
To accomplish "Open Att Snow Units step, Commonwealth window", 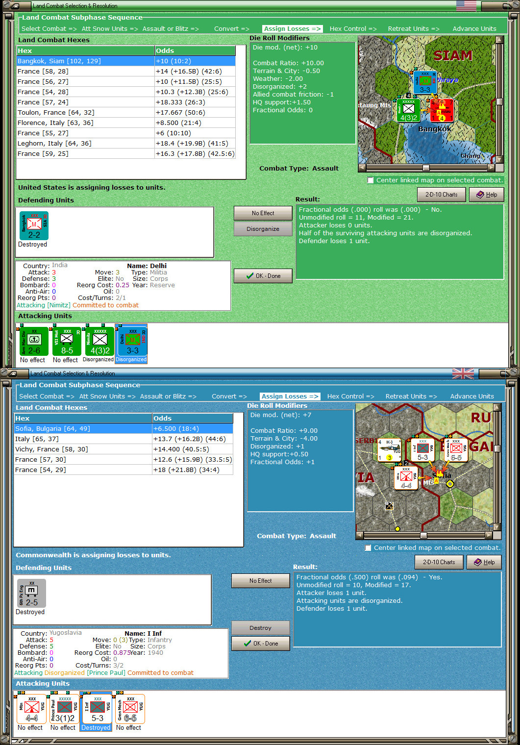I will [107, 397].
